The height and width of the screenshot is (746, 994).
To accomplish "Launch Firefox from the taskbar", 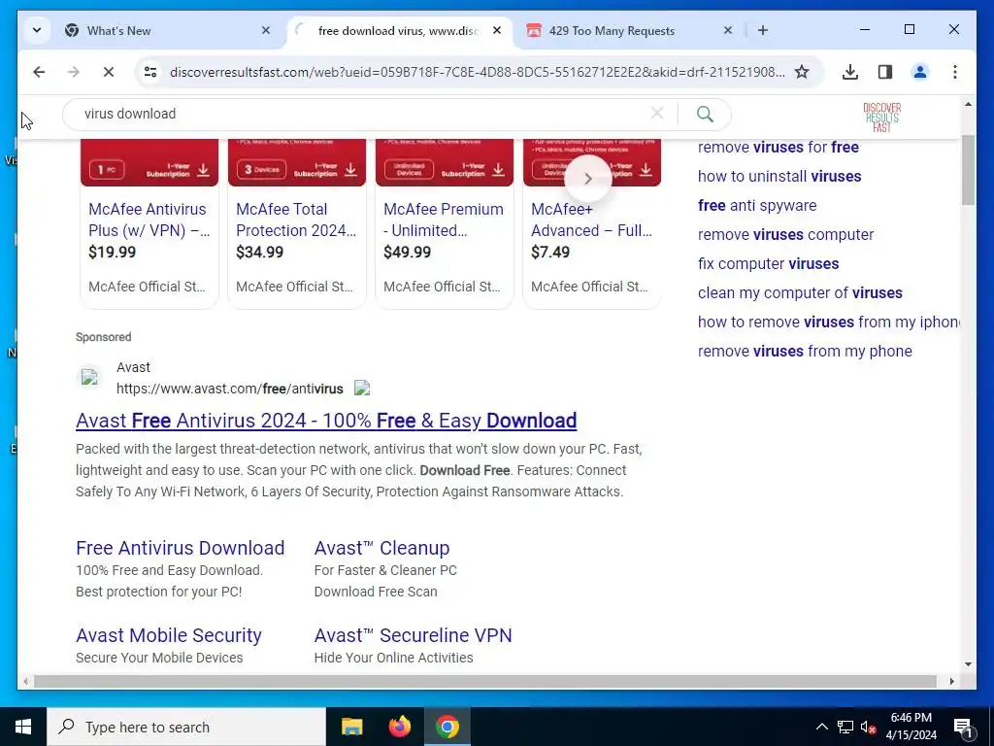I will tap(399, 727).
